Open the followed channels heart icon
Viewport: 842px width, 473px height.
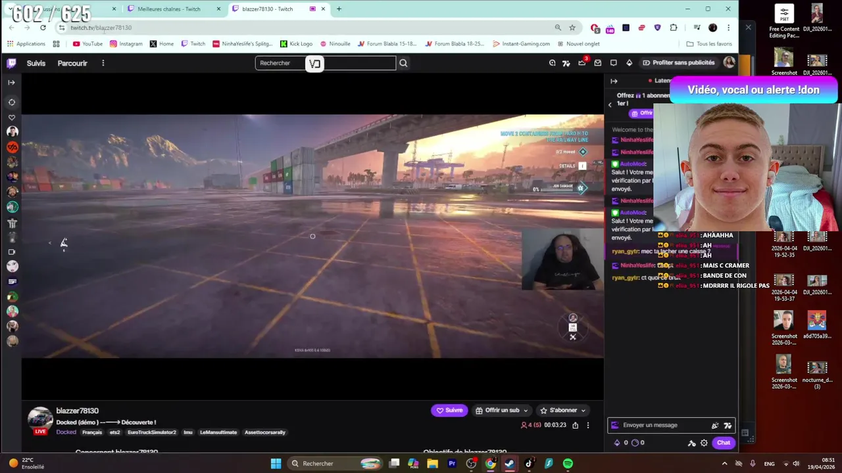(11, 118)
